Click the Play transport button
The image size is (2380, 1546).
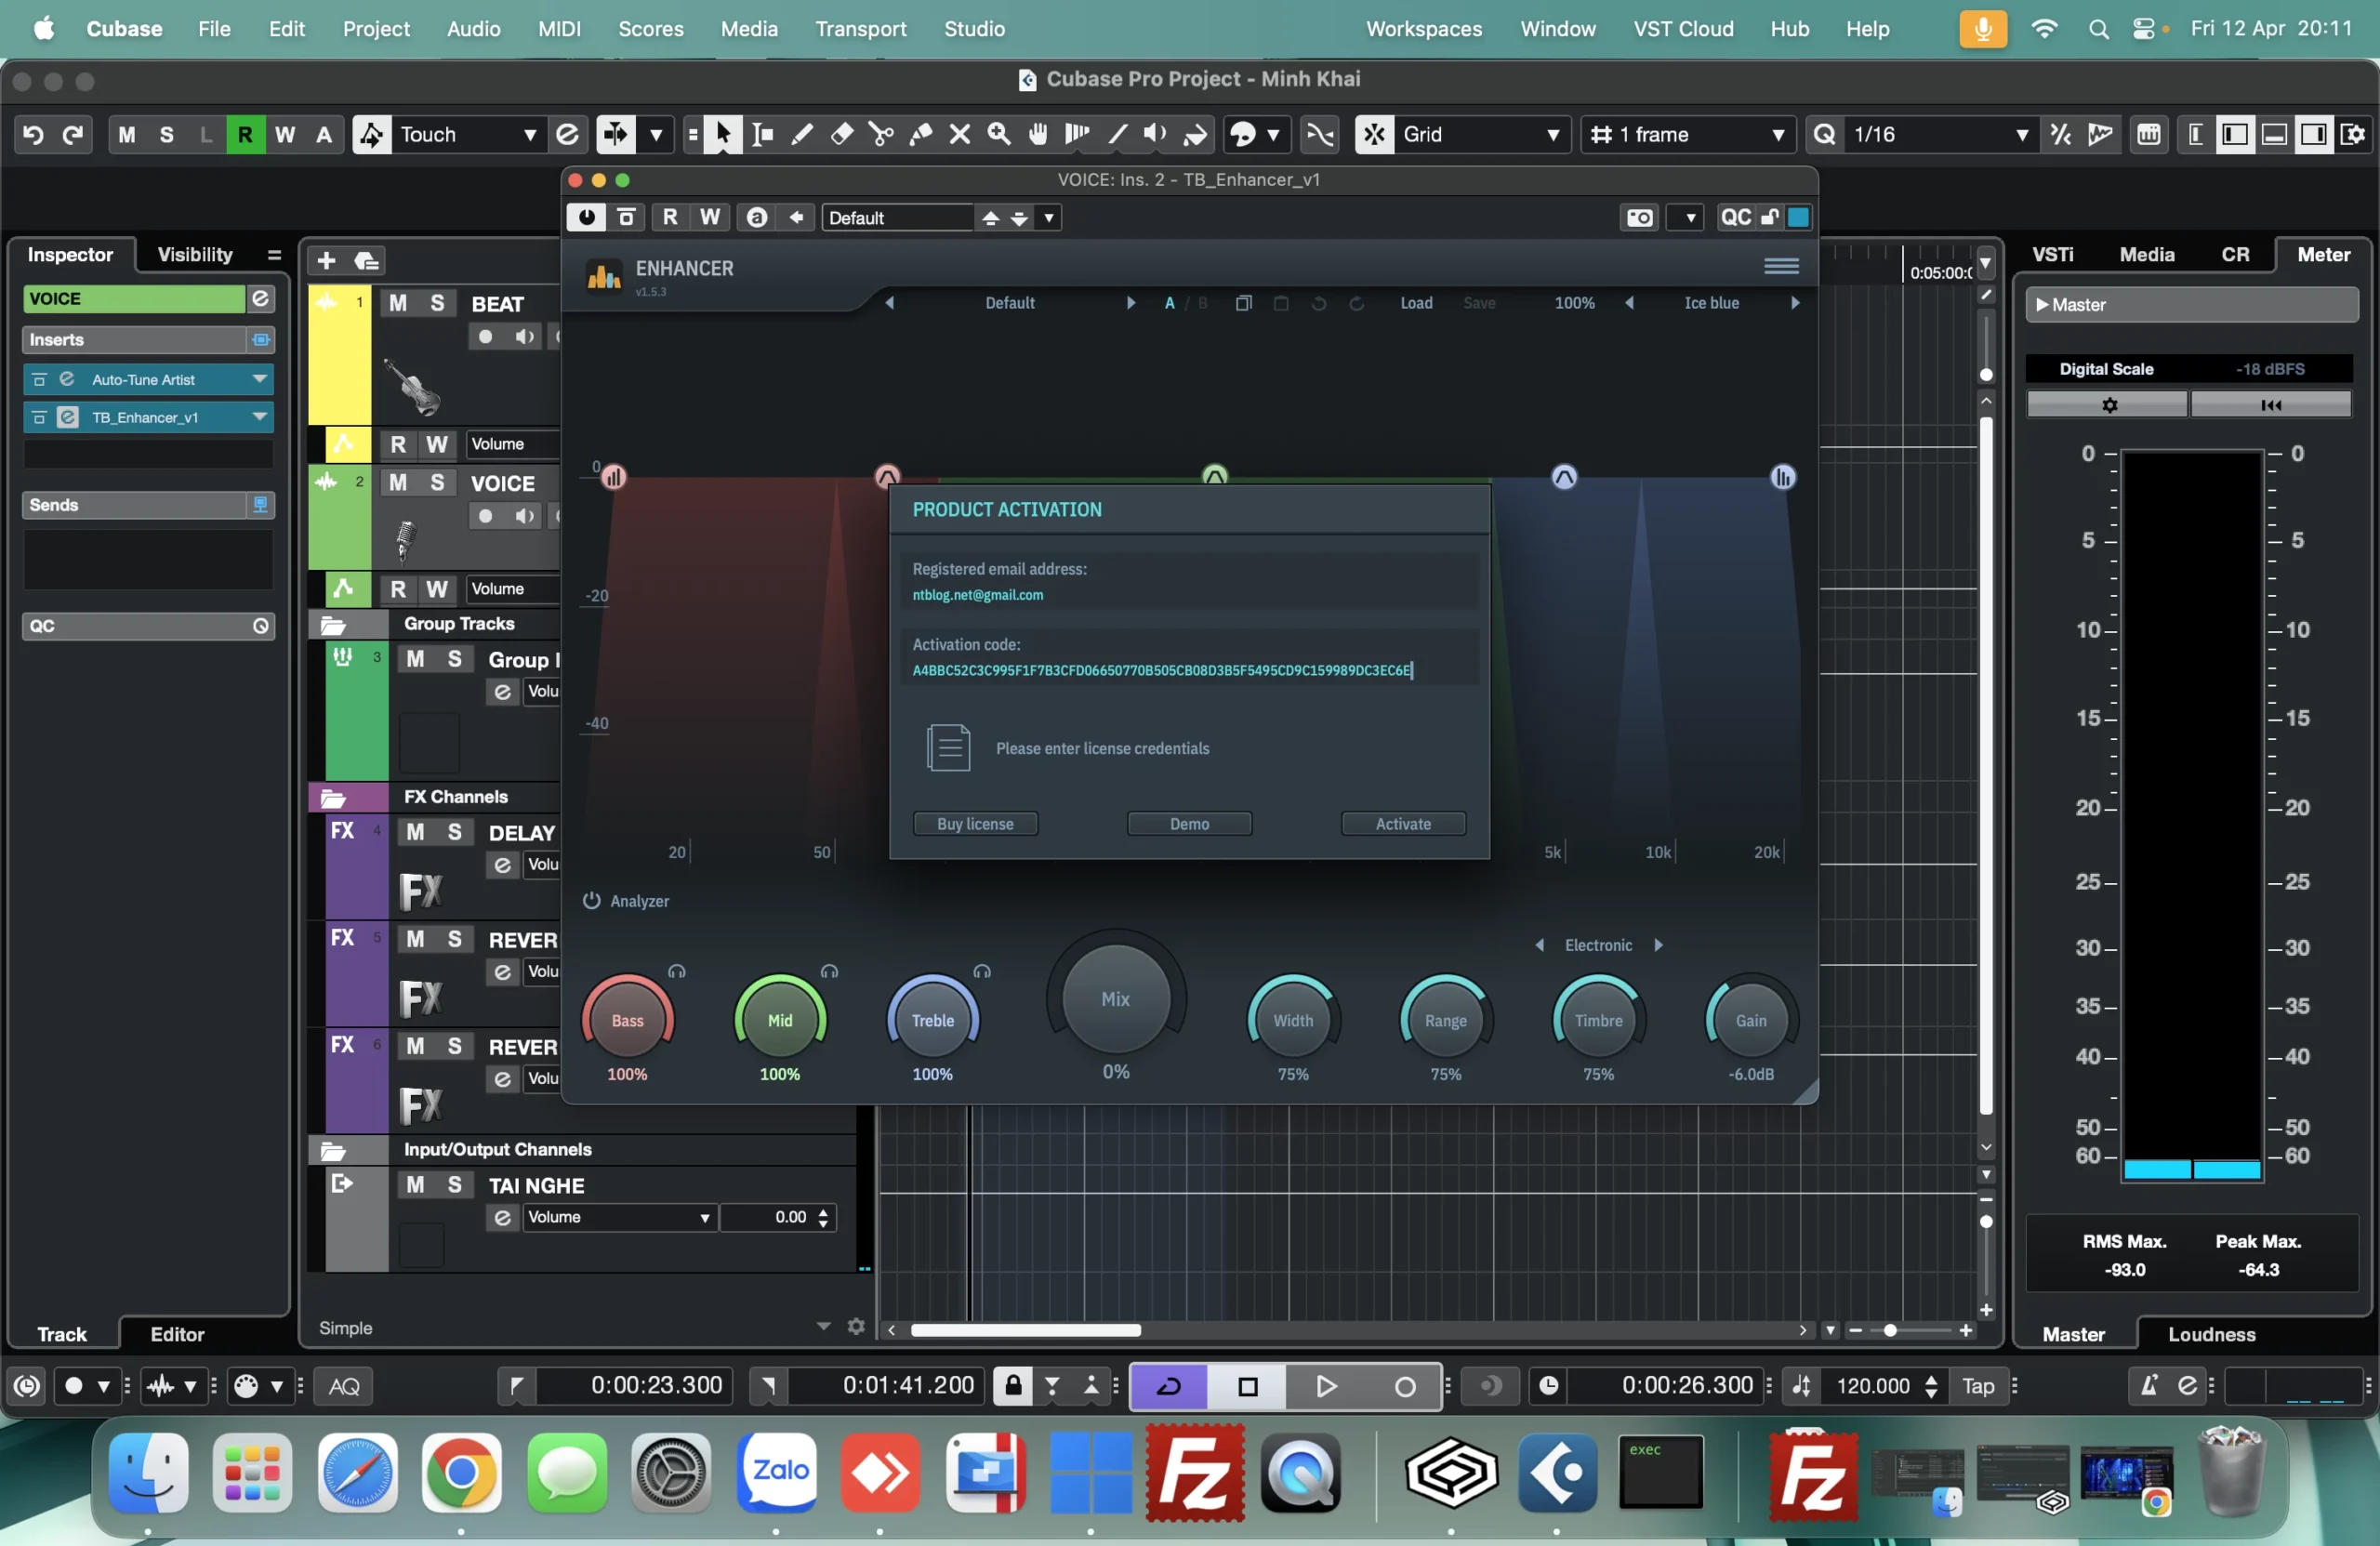[x=1325, y=1386]
